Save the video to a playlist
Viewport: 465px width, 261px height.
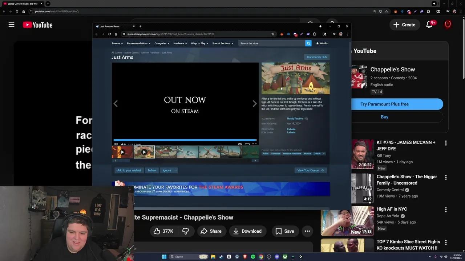coord(285,231)
